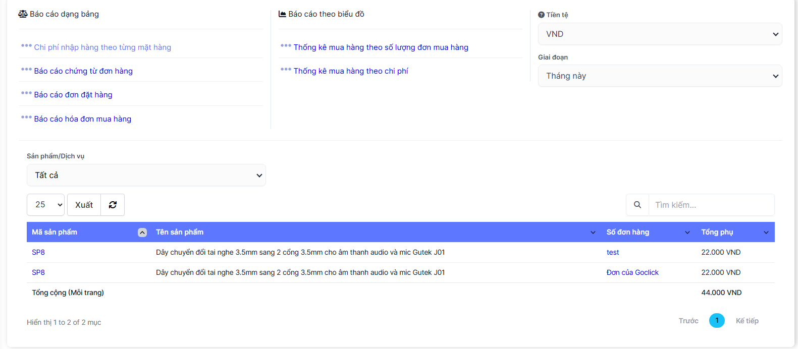The image size is (798, 349).
Task: Go to page 1 in pagination
Action: 716,321
